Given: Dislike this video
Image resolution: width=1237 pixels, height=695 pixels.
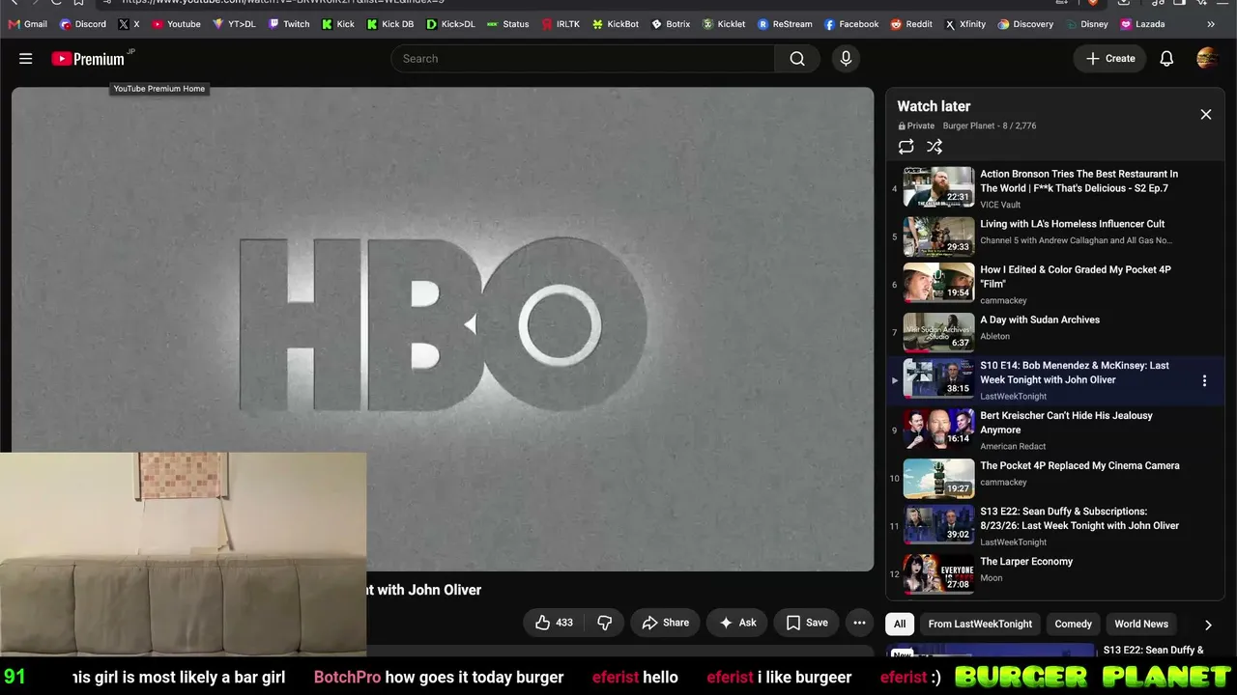Looking at the screenshot, I should coord(605,623).
